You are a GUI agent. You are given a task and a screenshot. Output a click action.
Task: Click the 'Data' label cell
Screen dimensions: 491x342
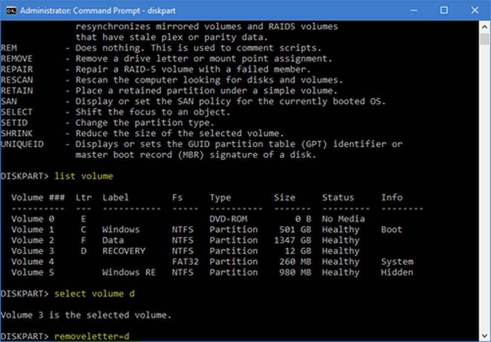point(113,241)
